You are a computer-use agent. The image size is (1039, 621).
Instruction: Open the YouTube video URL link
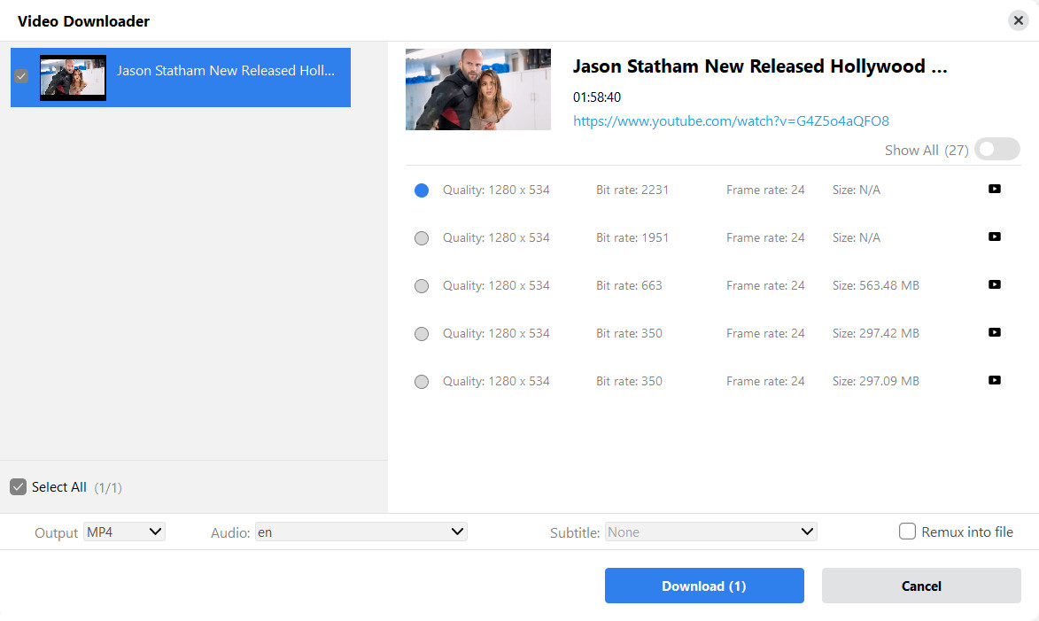click(731, 120)
